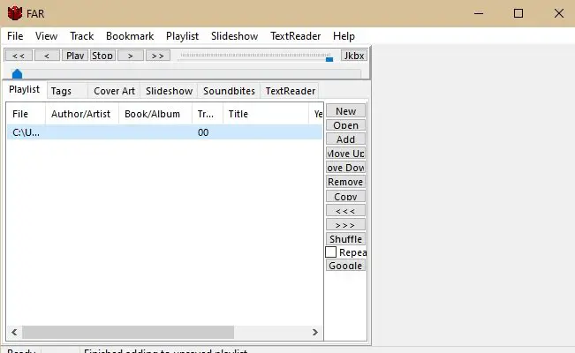Click the Open playlist button

346,125
